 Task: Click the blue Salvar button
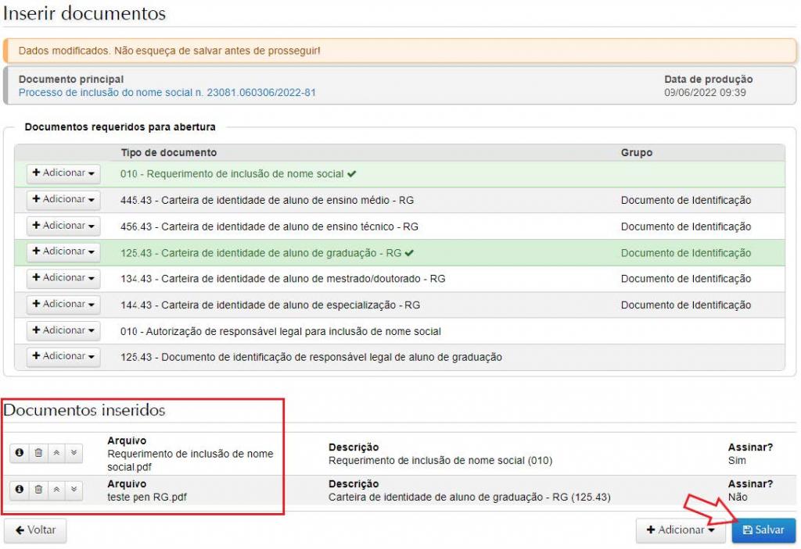tap(763, 530)
